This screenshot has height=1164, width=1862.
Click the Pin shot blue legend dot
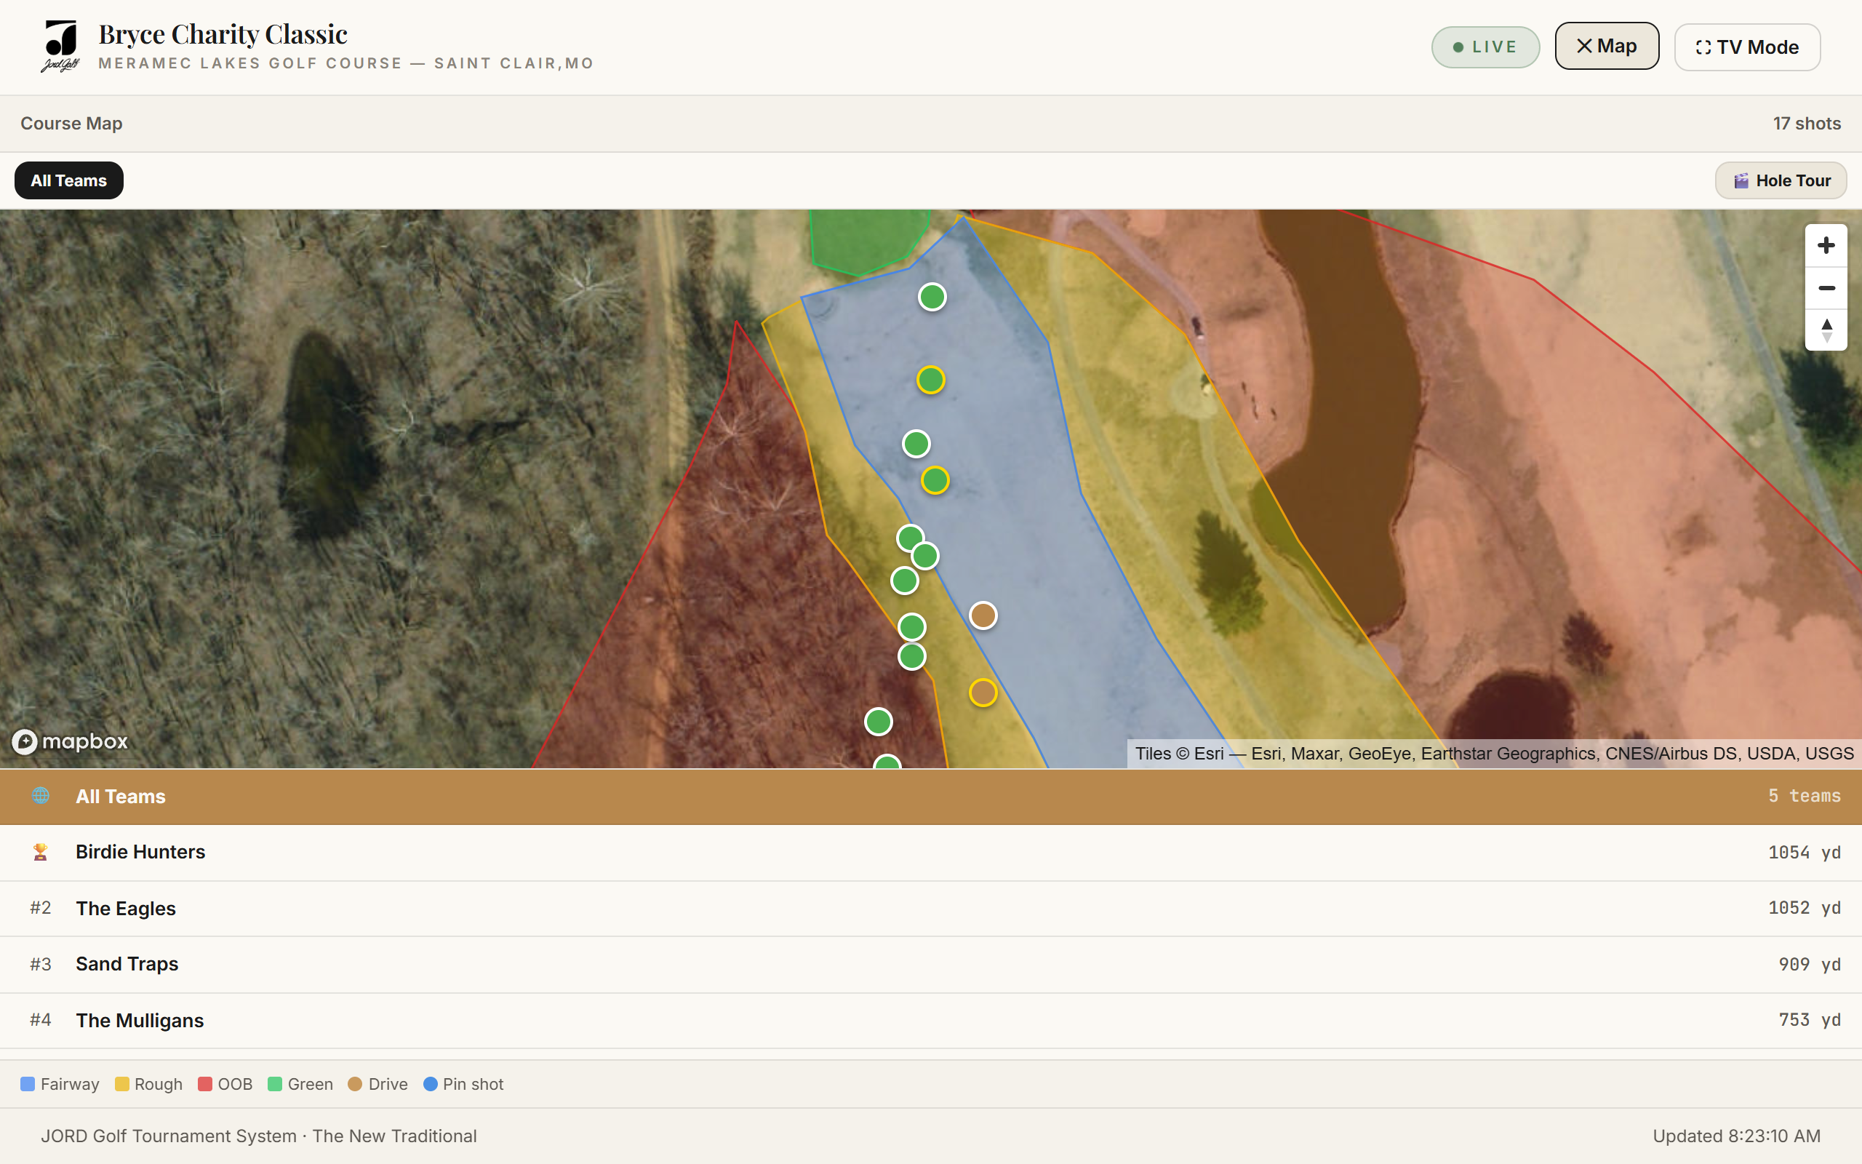point(430,1084)
